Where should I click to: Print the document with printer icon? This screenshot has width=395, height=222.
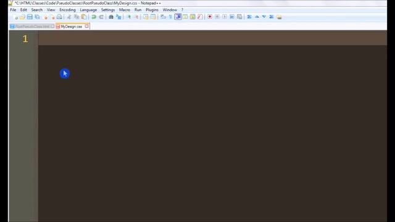coord(59,17)
